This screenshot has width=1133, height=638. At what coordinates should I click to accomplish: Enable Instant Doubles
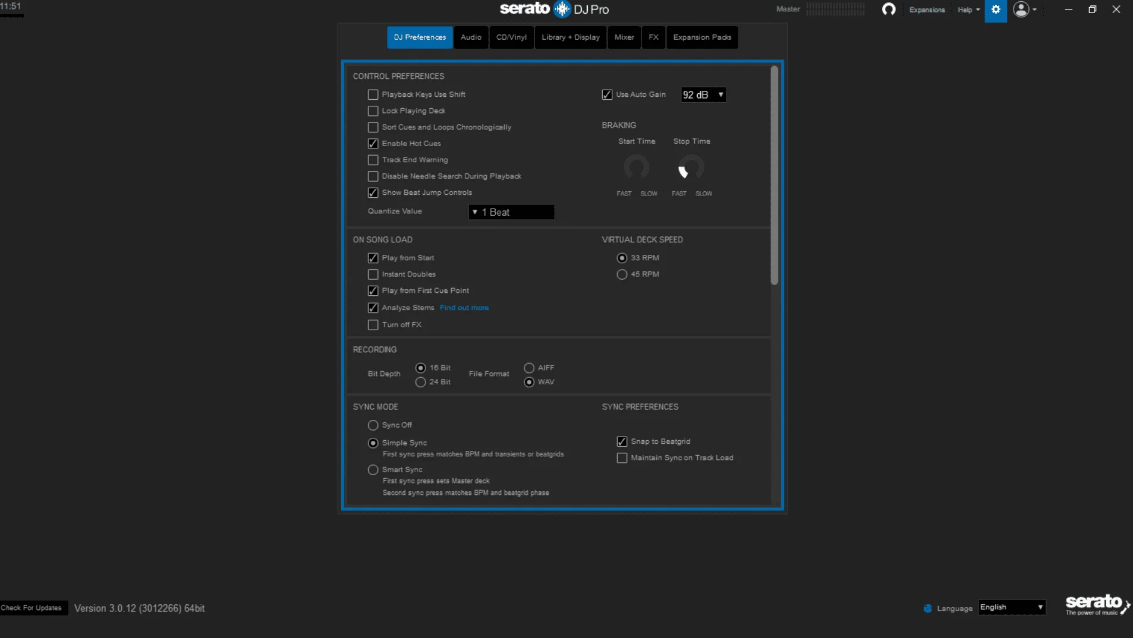(x=373, y=274)
